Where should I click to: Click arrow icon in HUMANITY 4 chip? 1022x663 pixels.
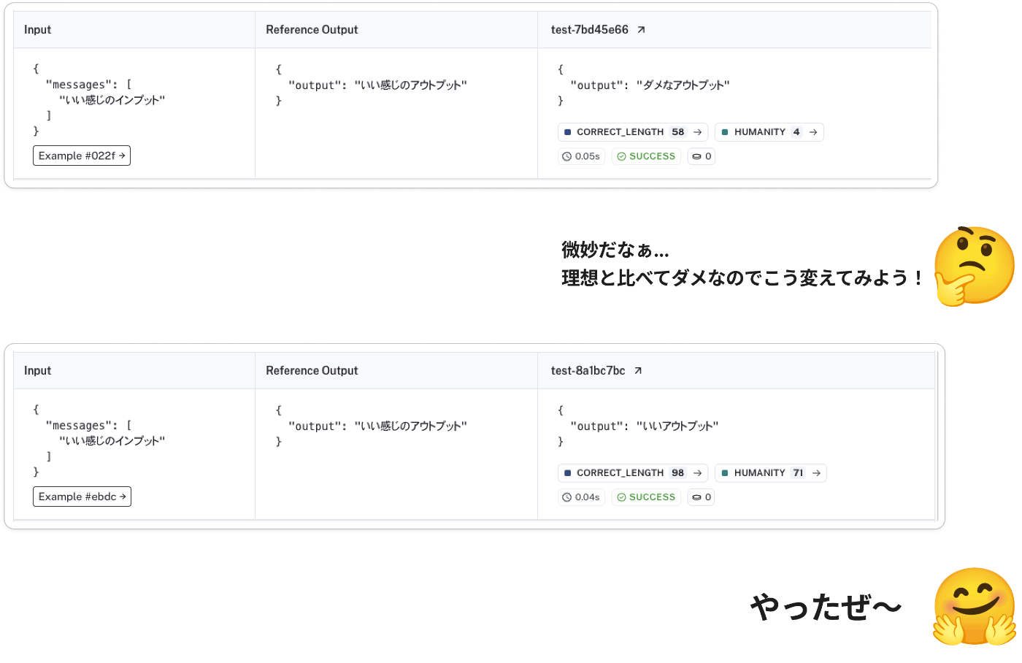(813, 132)
